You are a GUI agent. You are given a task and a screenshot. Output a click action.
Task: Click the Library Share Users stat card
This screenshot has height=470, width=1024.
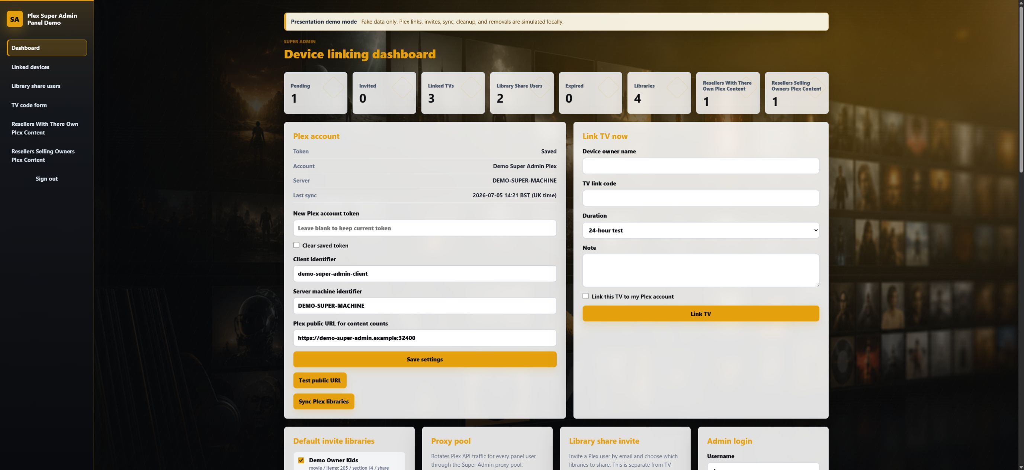point(521,93)
